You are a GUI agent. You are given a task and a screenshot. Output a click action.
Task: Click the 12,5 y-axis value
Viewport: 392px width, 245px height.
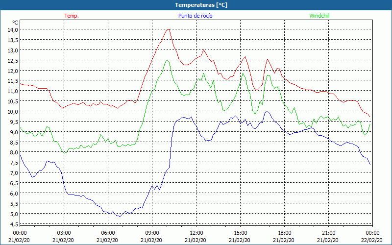(x=13, y=60)
